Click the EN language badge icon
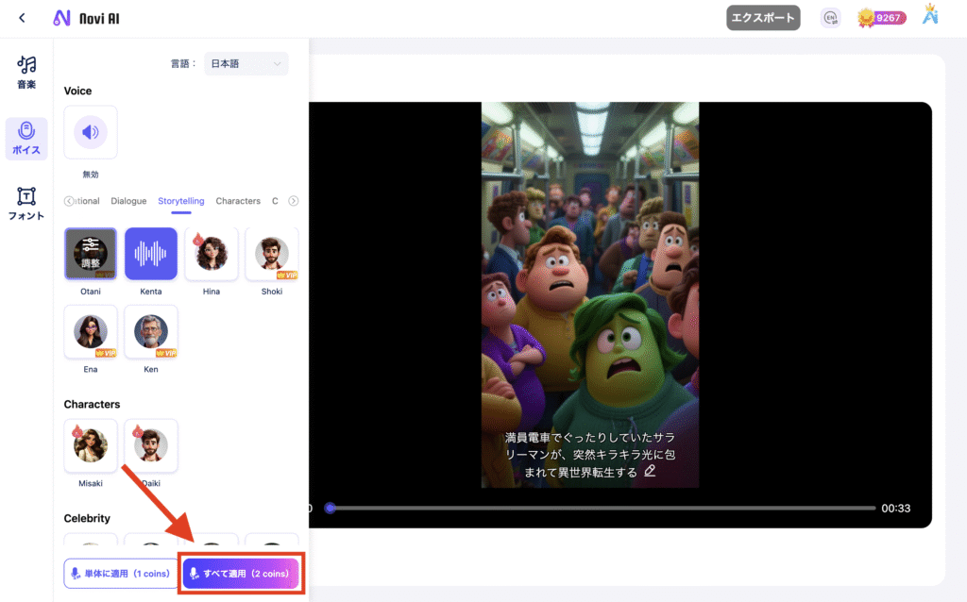This screenshot has width=967, height=602. click(x=830, y=18)
